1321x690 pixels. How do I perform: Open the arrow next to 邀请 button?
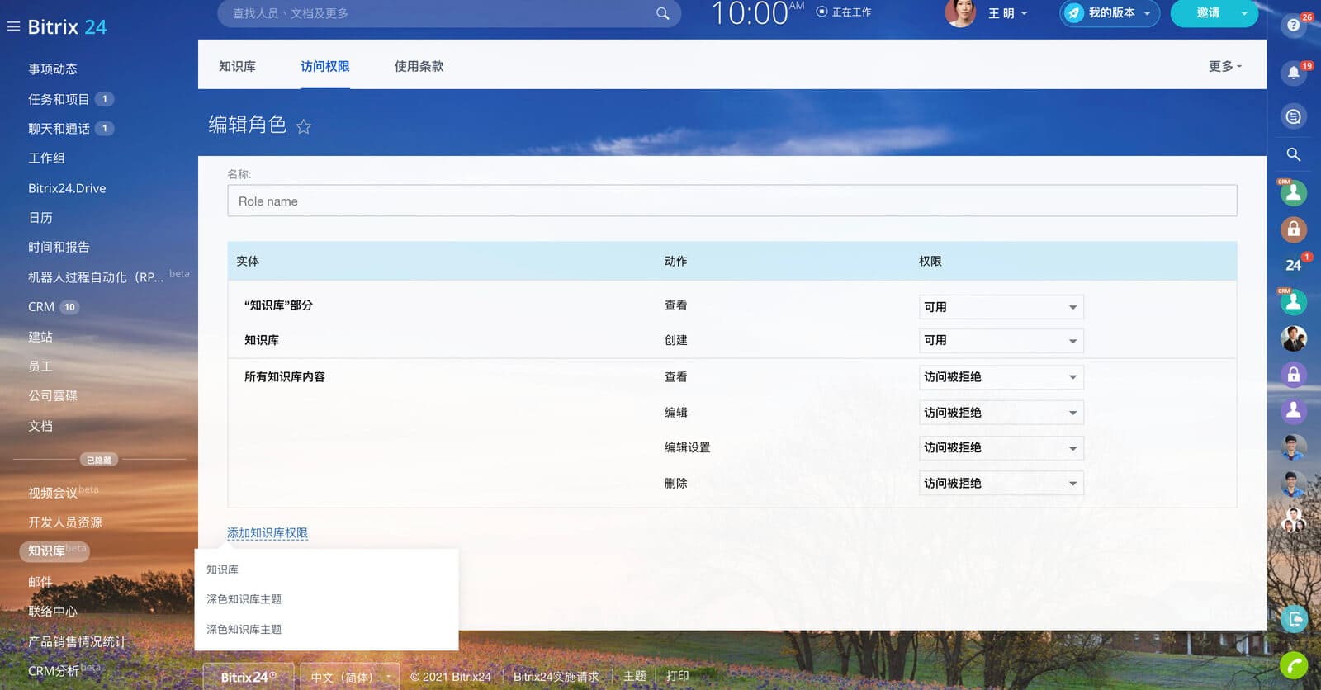[1244, 13]
